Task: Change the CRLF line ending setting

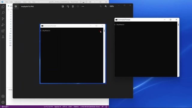Action: pyautogui.click(x=70, y=107)
